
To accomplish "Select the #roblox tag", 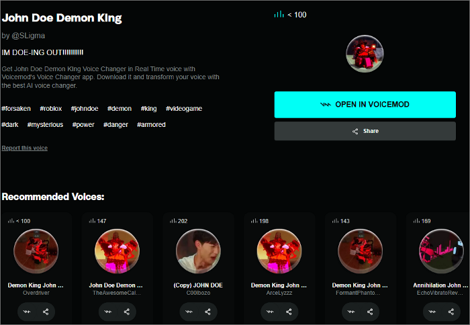I will (51, 109).
